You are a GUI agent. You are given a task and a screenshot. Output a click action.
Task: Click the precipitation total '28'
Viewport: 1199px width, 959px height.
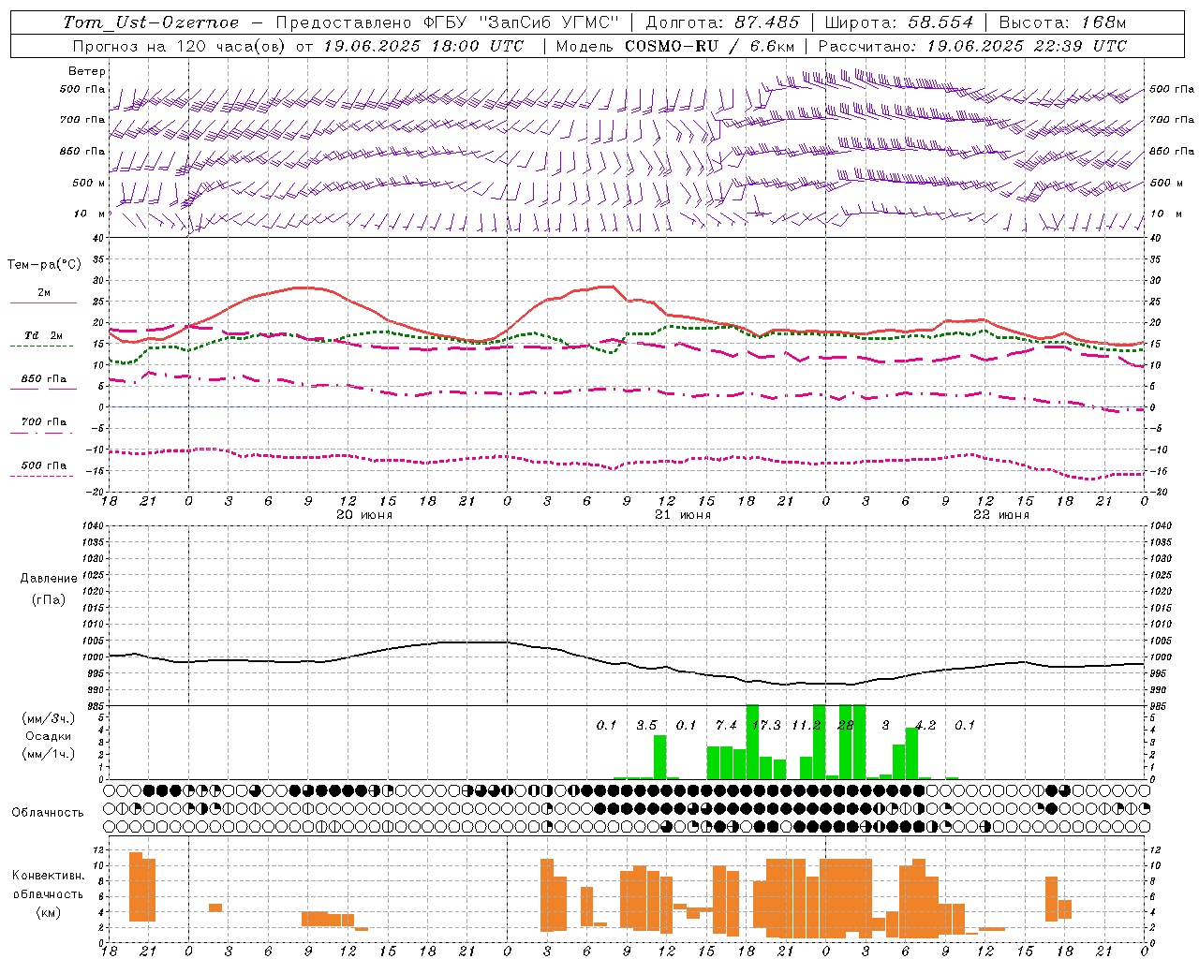(x=846, y=725)
